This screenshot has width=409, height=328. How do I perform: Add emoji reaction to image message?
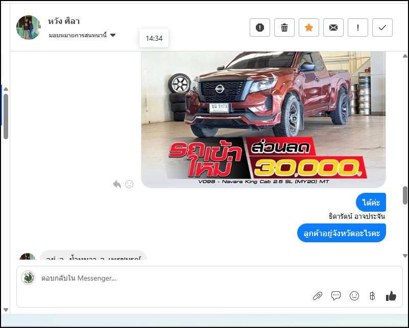(129, 184)
